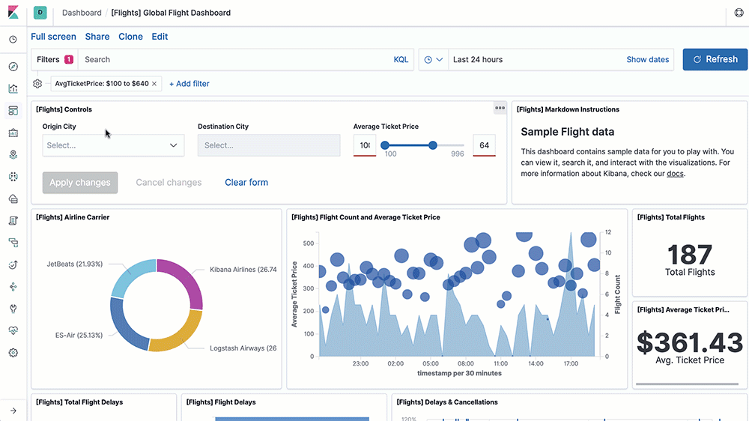Open Management gear icon in sidebar

[x=13, y=352]
